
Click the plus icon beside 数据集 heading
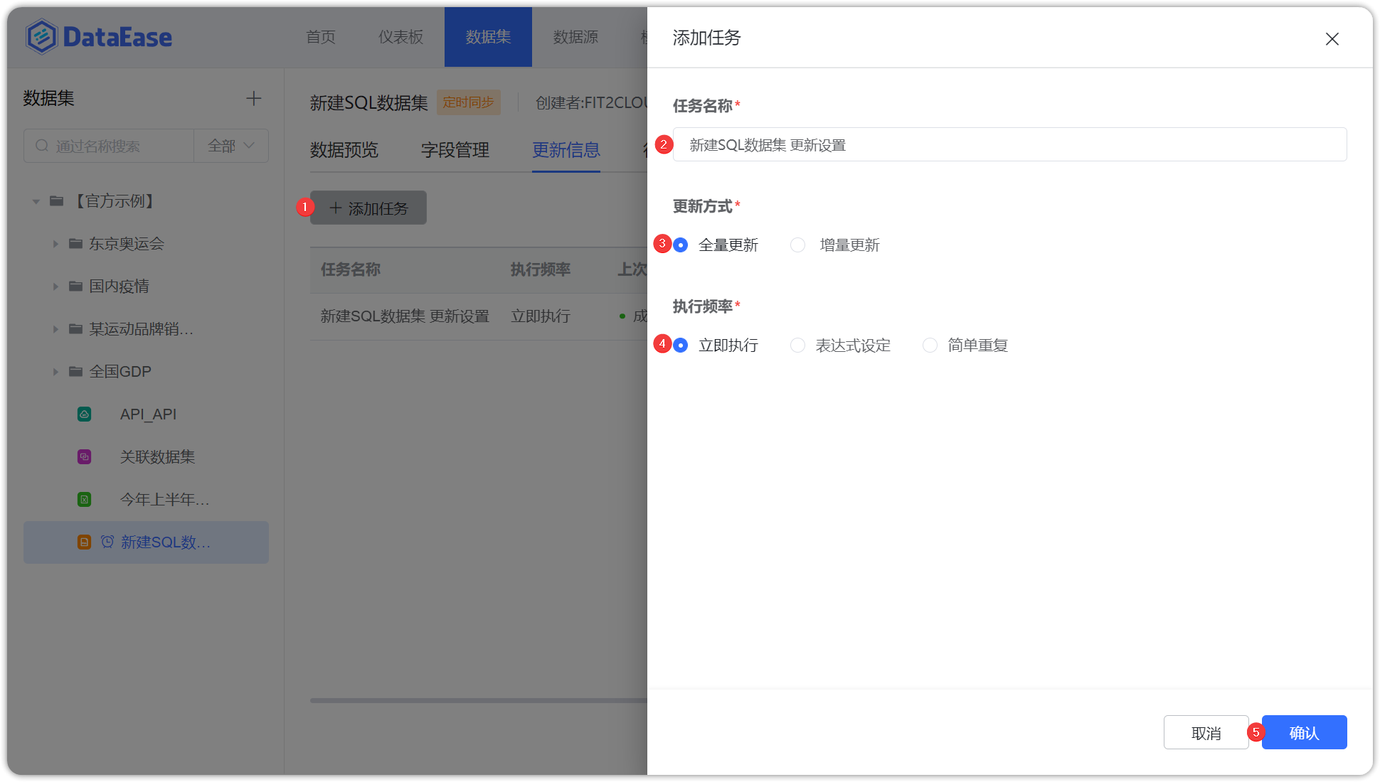click(x=253, y=98)
